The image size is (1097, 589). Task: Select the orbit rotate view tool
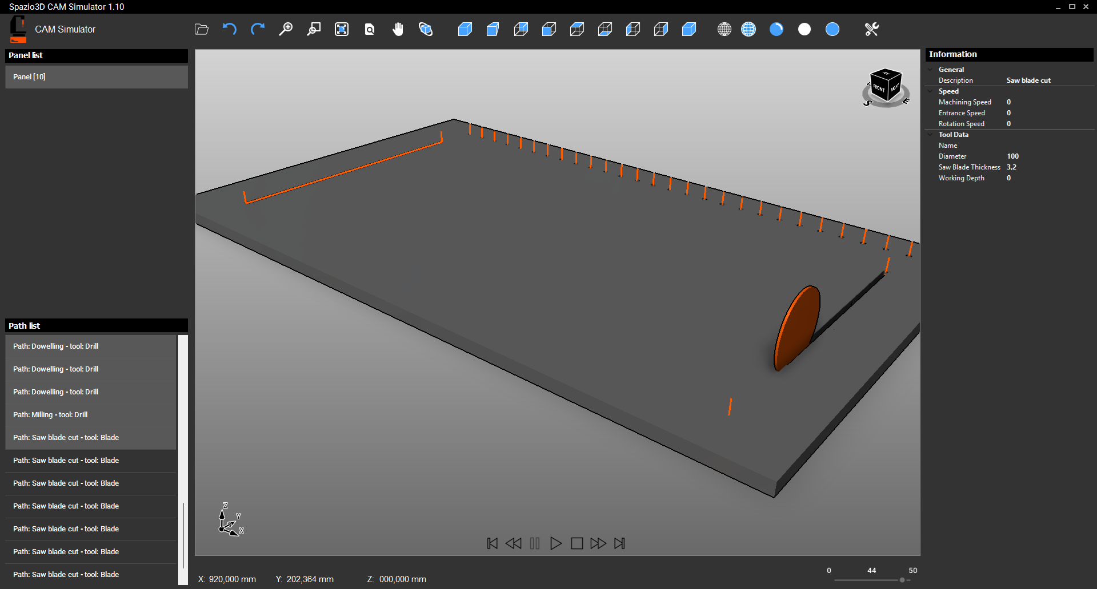(426, 29)
